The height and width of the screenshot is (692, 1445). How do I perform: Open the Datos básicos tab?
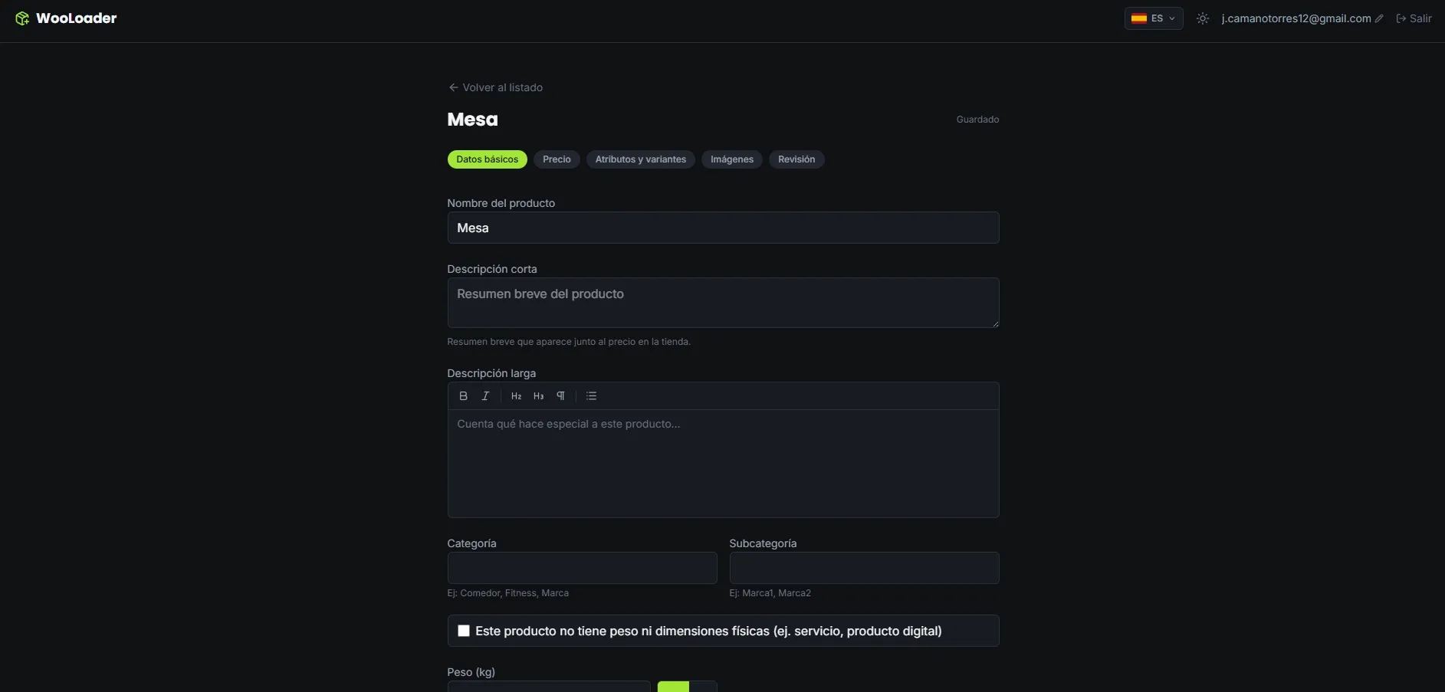488,159
